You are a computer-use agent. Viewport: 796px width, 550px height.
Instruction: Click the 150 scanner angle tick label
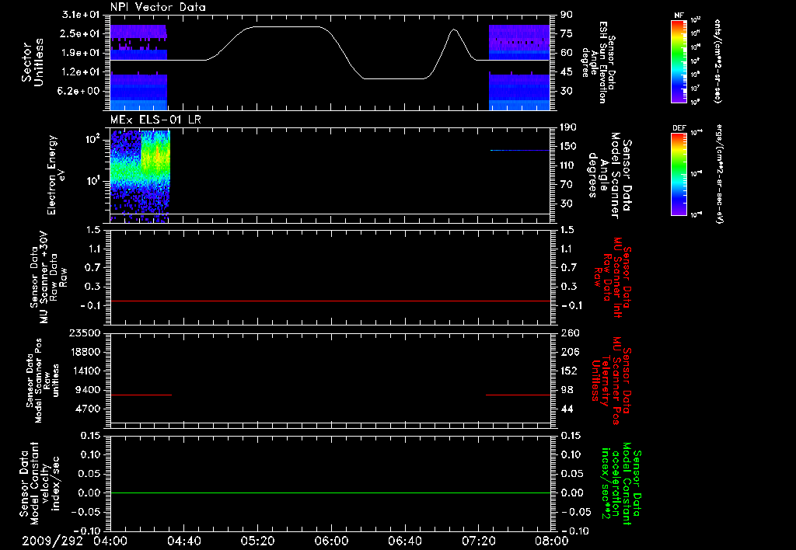pyautogui.click(x=569, y=146)
